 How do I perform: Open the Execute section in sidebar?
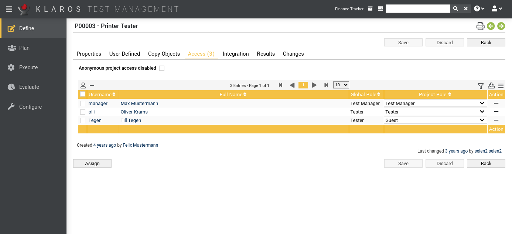point(28,67)
